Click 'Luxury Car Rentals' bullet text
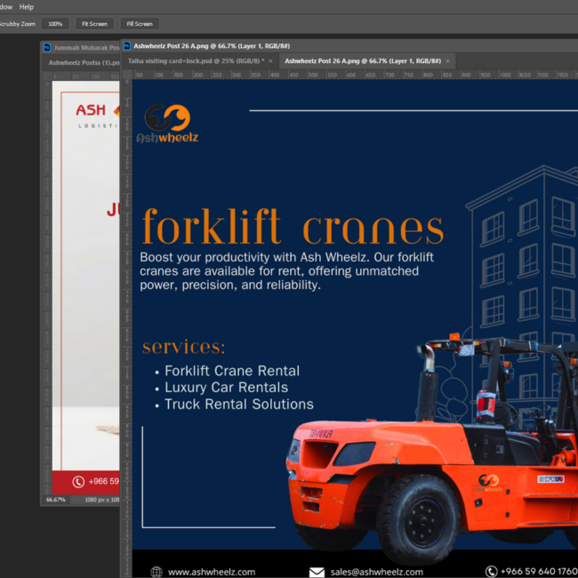578x578 pixels. click(227, 388)
